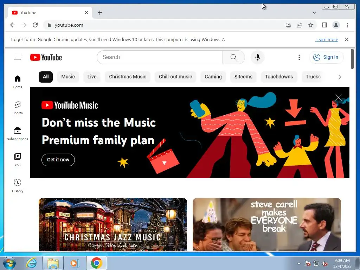The image size is (360, 270).
Task: Select the Music category chip
Action: point(68,77)
